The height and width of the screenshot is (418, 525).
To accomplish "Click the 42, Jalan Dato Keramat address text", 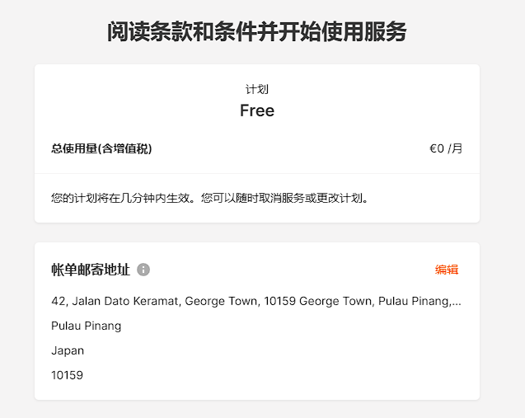I will tap(116, 301).
